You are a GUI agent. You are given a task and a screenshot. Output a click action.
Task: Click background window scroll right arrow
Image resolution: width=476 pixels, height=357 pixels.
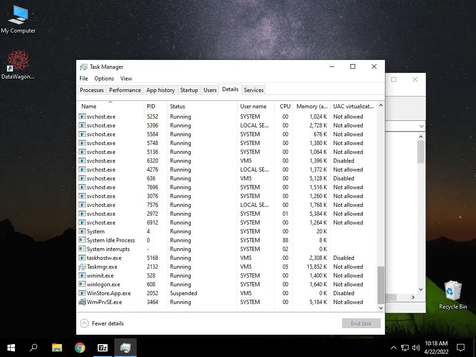[413, 297]
